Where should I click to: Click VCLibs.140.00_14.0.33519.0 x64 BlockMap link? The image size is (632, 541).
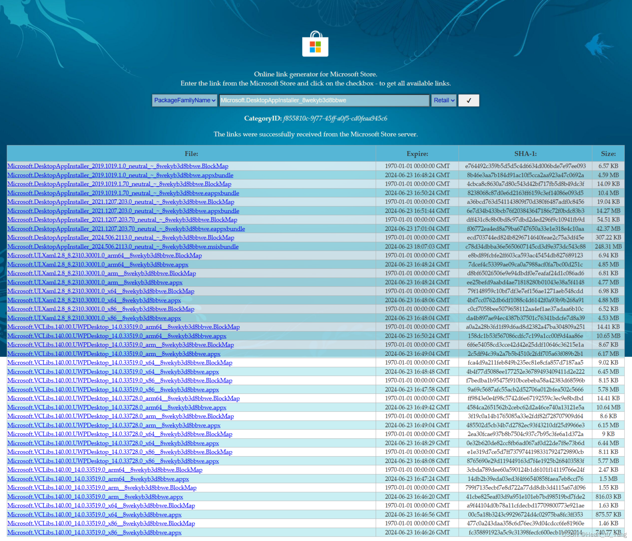coord(101,506)
